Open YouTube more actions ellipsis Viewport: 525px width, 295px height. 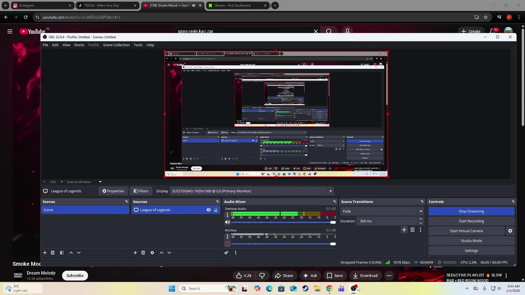(389, 276)
